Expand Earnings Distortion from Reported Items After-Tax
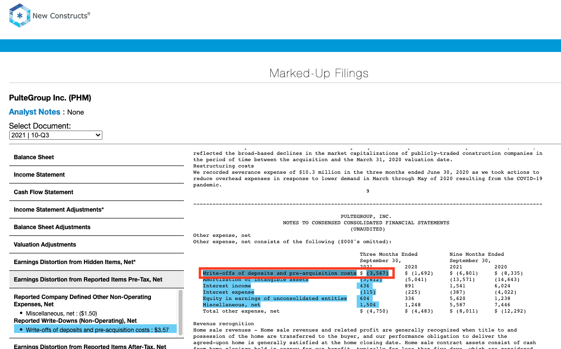The image size is (561, 349). click(x=96, y=347)
